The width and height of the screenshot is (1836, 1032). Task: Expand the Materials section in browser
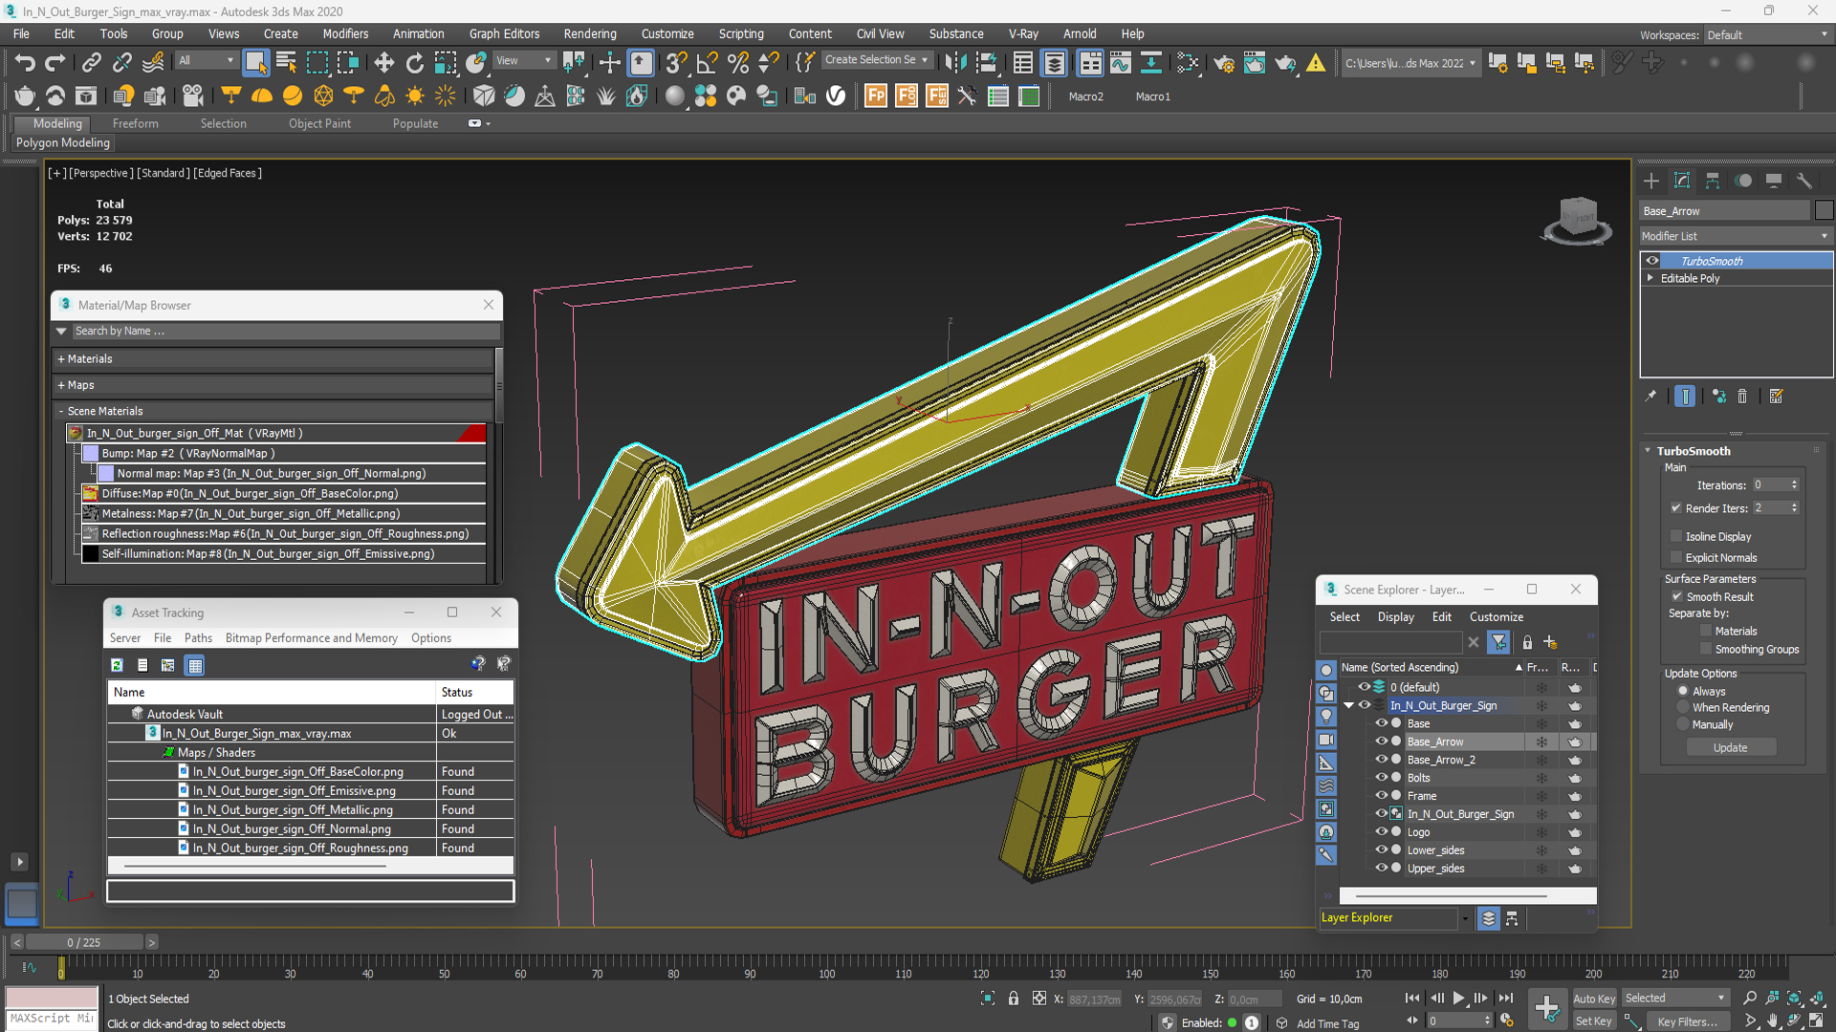61,359
